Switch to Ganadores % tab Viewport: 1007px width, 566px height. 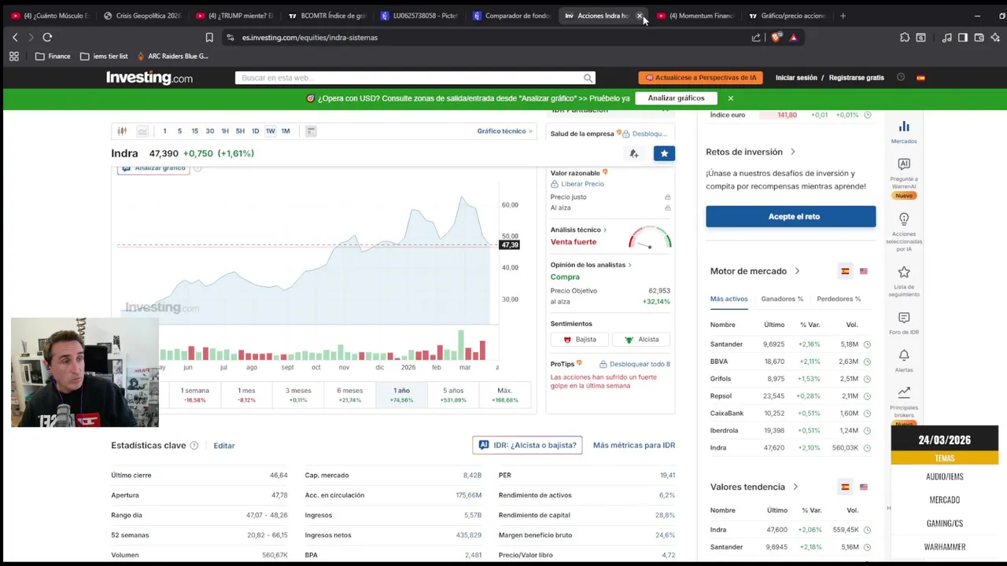(x=782, y=299)
